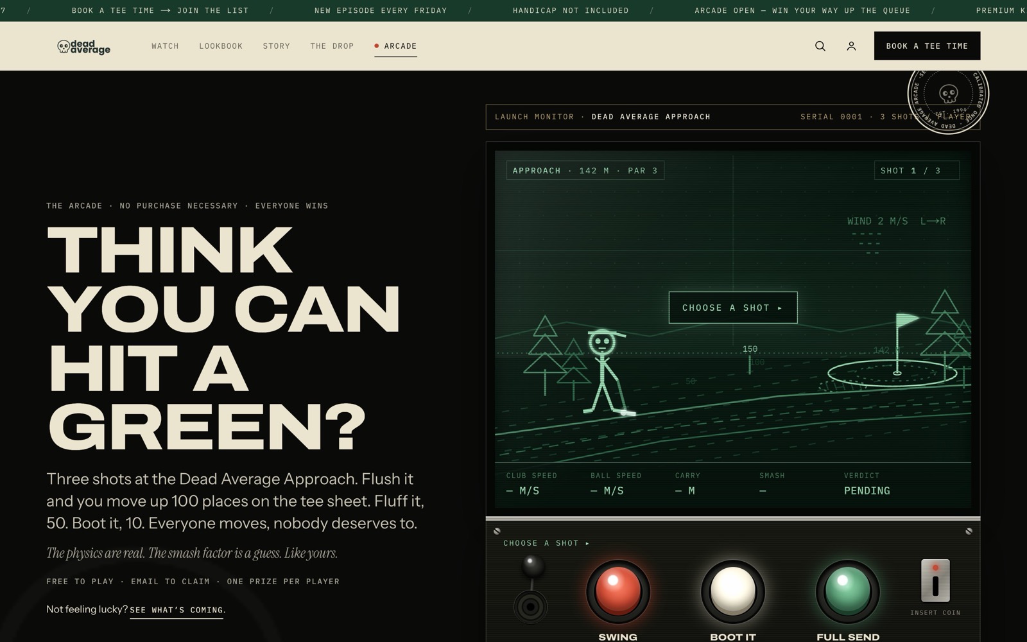Image resolution: width=1027 pixels, height=642 pixels.
Task: Follow the See What's Coming link
Action: [x=177, y=610]
